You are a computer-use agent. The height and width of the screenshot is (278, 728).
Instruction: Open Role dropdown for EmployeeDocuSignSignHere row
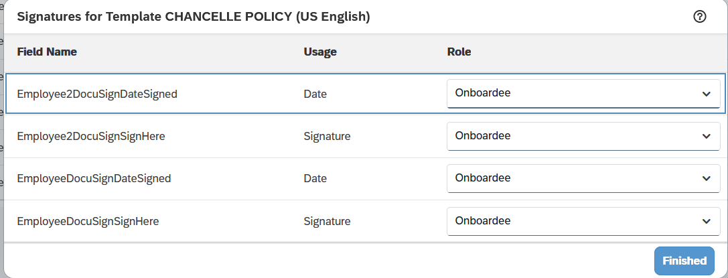coord(583,221)
